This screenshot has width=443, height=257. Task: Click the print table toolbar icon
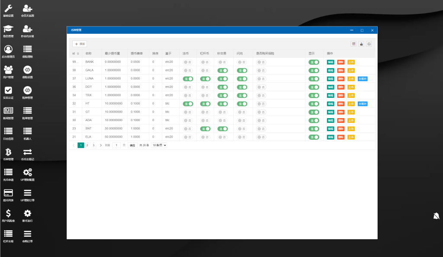369,44
